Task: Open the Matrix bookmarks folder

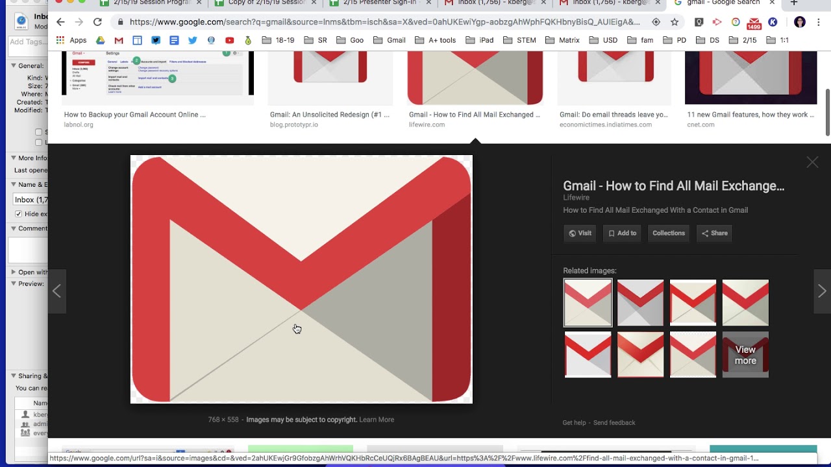Action: [x=562, y=40]
